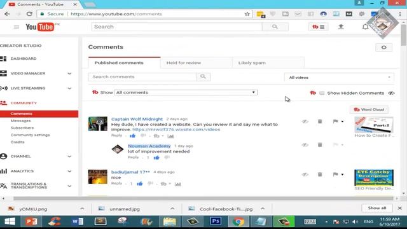Screen dimensions: 407x229
Task: Flag Captain Wolf Midnight's comment
Action: click(x=335, y=121)
